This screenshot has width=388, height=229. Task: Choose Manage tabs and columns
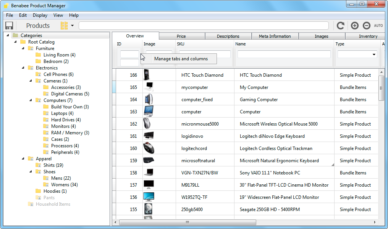(181, 59)
